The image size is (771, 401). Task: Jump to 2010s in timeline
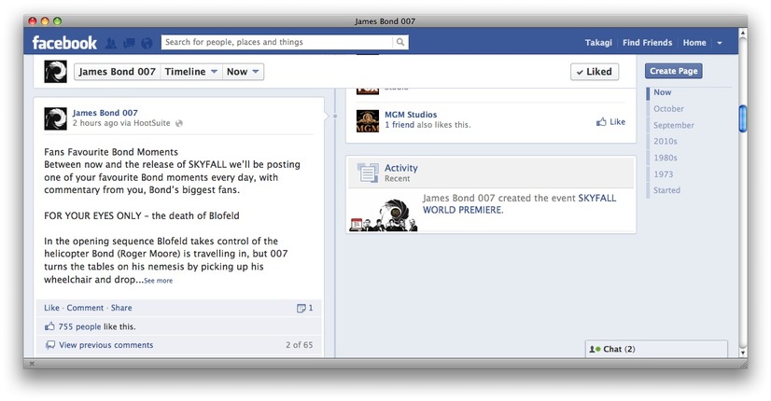666,141
